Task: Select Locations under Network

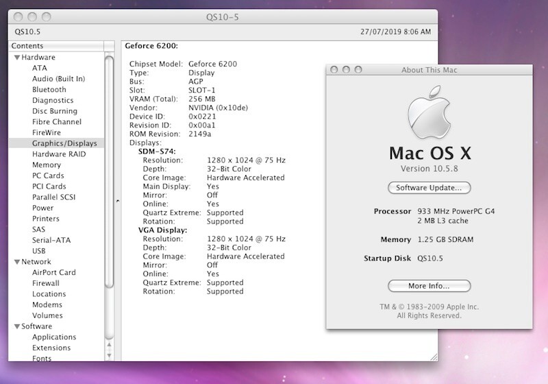Action: (x=49, y=294)
